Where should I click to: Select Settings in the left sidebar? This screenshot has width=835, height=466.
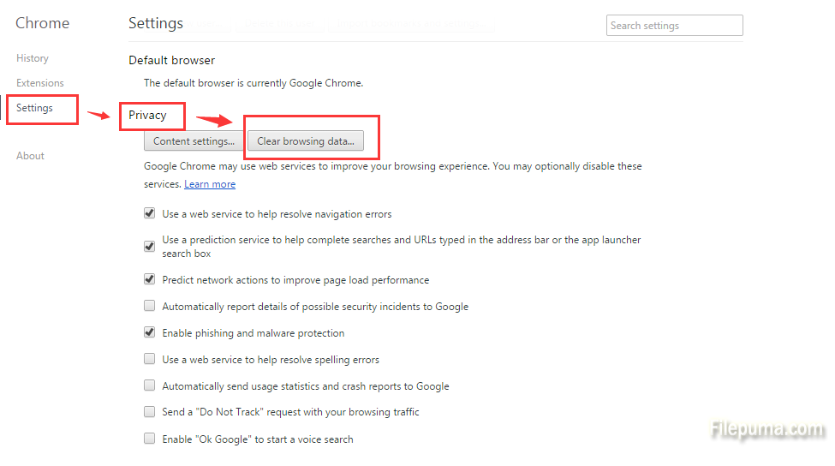point(34,108)
